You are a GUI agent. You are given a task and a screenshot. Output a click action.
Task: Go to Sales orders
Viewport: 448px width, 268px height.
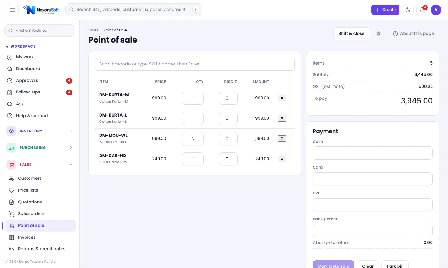pyautogui.click(x=40, y=214)
